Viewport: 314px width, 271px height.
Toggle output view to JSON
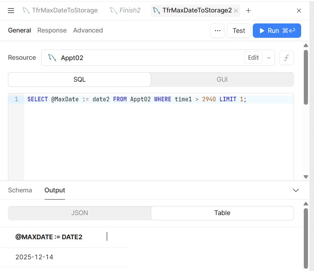coord(79,213)
